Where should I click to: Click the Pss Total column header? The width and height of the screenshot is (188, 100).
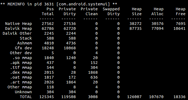48,11
